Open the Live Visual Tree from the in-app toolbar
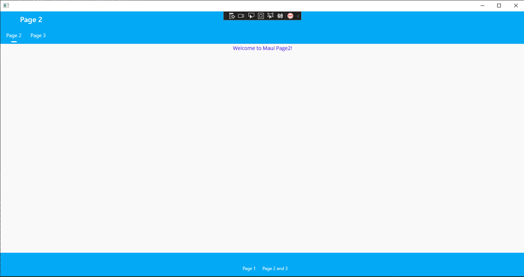The width and height of the screenshot is (524, 277). click(232, 16)
